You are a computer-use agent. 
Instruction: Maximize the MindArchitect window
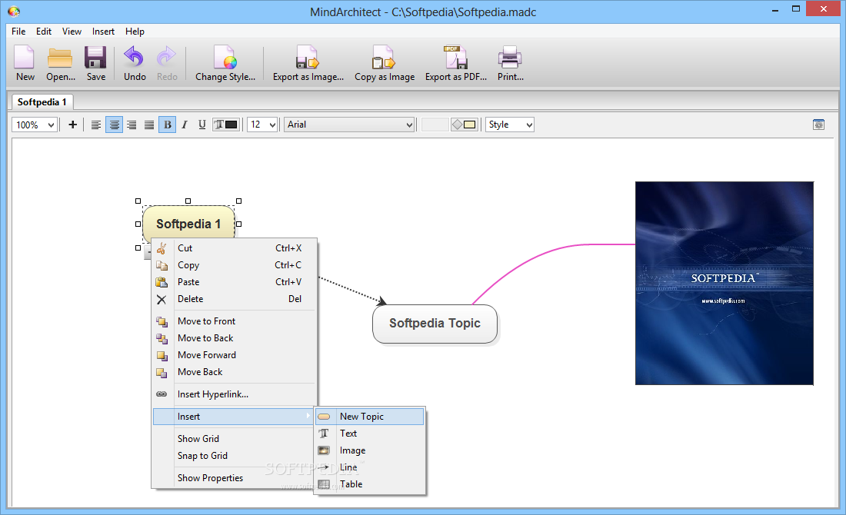[796, 9]
